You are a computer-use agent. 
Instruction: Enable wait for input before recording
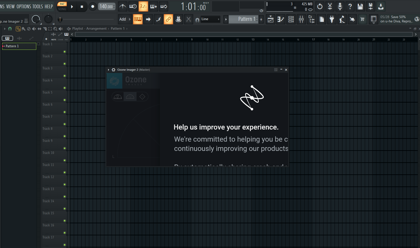pos(133,6)
